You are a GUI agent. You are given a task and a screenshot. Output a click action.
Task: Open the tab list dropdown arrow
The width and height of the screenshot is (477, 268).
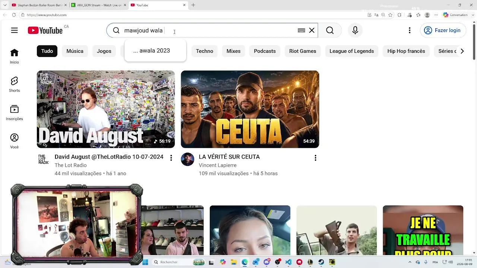pos(5,5)
